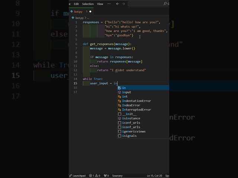
Task: Click the unsaved dot on the bot.py tab
Action: tap(90, 11)
